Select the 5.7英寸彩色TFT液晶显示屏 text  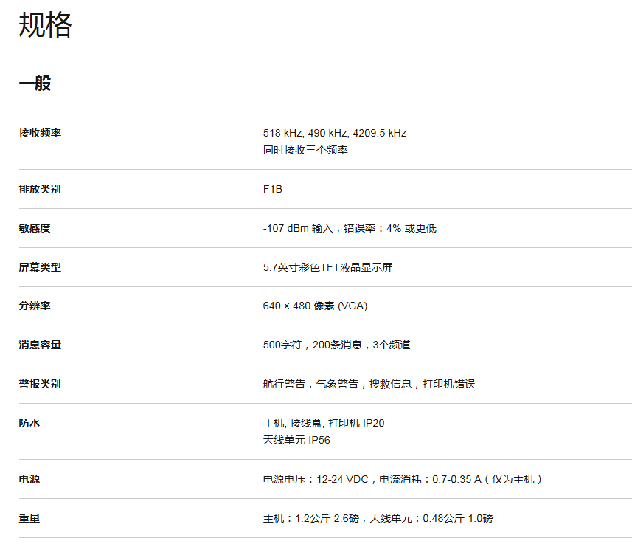[327, 267]
